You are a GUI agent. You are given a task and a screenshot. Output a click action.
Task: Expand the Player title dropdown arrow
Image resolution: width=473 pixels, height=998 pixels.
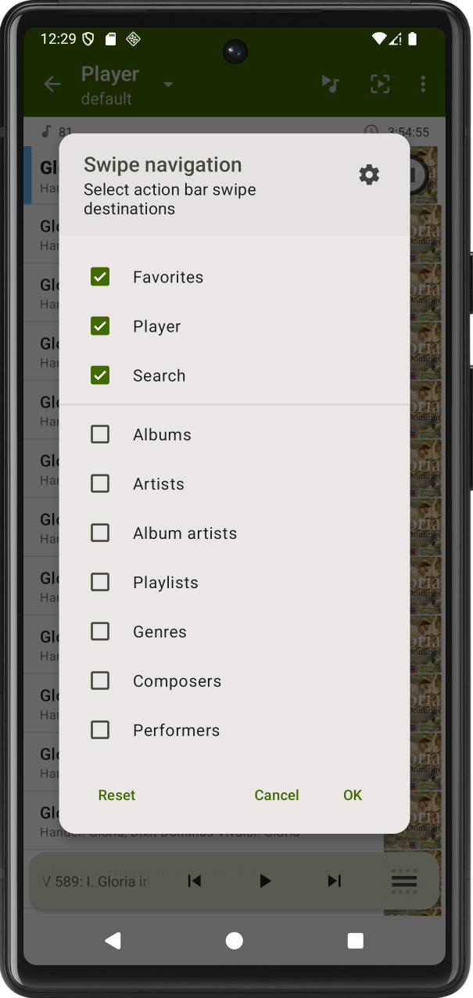pyautogui.click(x=168, y=84)
